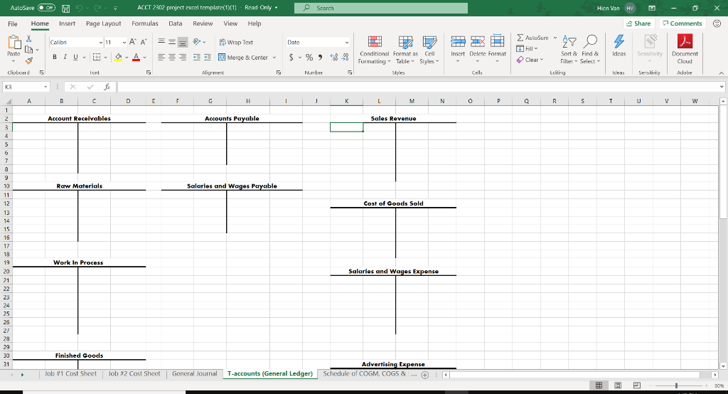Switch to Formulas ribbon tab
Viewport: 728px width, 394px height.
pos(145,23)
